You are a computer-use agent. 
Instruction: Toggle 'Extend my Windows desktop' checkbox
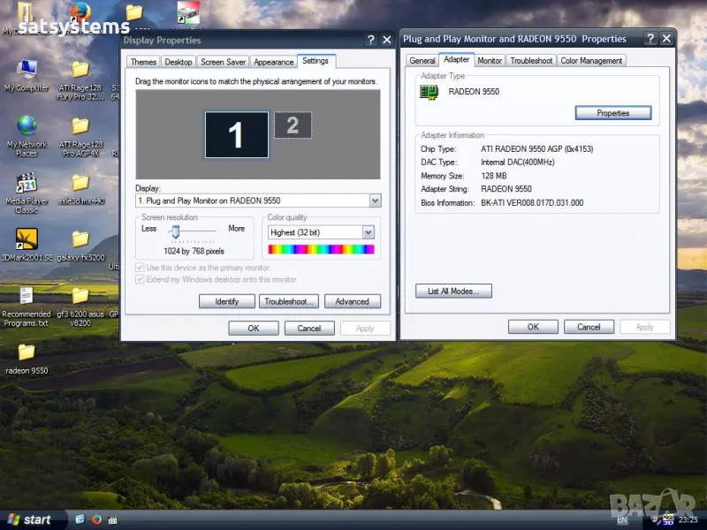click(x=140, y=279)
